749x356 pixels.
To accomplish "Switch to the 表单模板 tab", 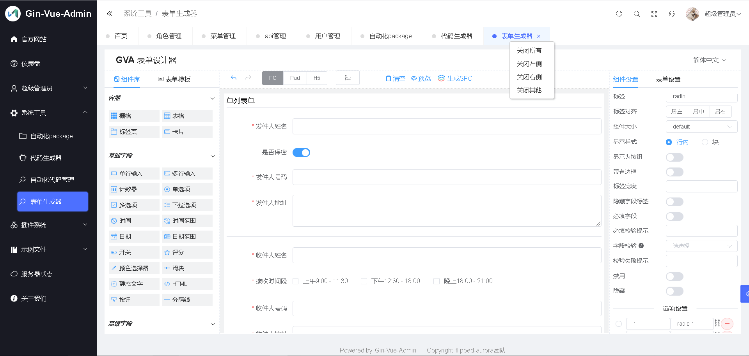I will 174,79.
